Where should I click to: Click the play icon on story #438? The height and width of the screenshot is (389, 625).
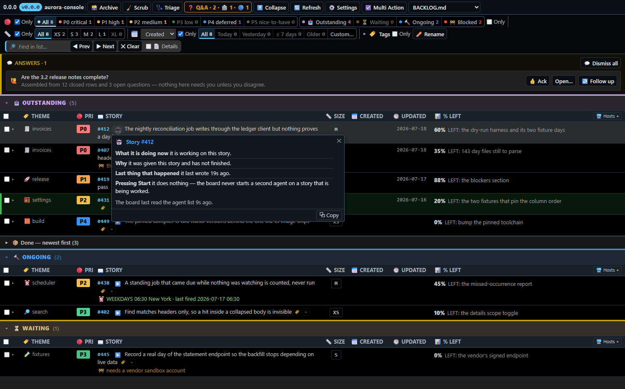(x=118, y=283)
